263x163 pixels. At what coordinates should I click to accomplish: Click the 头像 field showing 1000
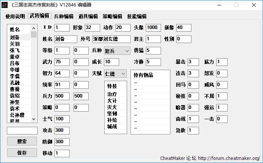pos(153,28)
